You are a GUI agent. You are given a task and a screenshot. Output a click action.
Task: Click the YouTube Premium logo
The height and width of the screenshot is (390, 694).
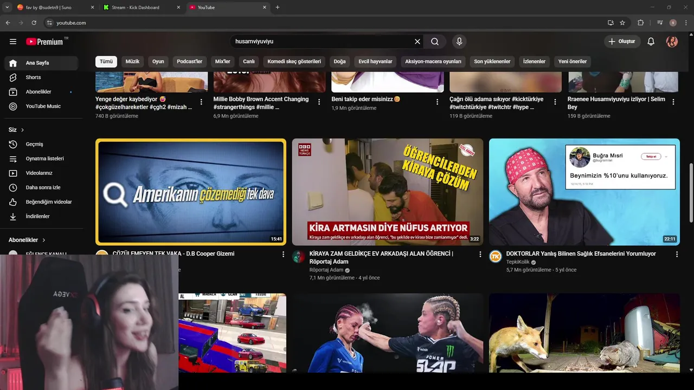pos(44,42)
